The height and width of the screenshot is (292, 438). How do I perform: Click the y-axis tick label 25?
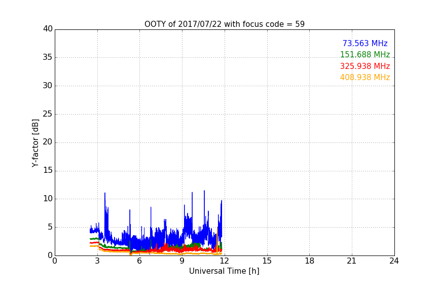[x=48, y=114]
